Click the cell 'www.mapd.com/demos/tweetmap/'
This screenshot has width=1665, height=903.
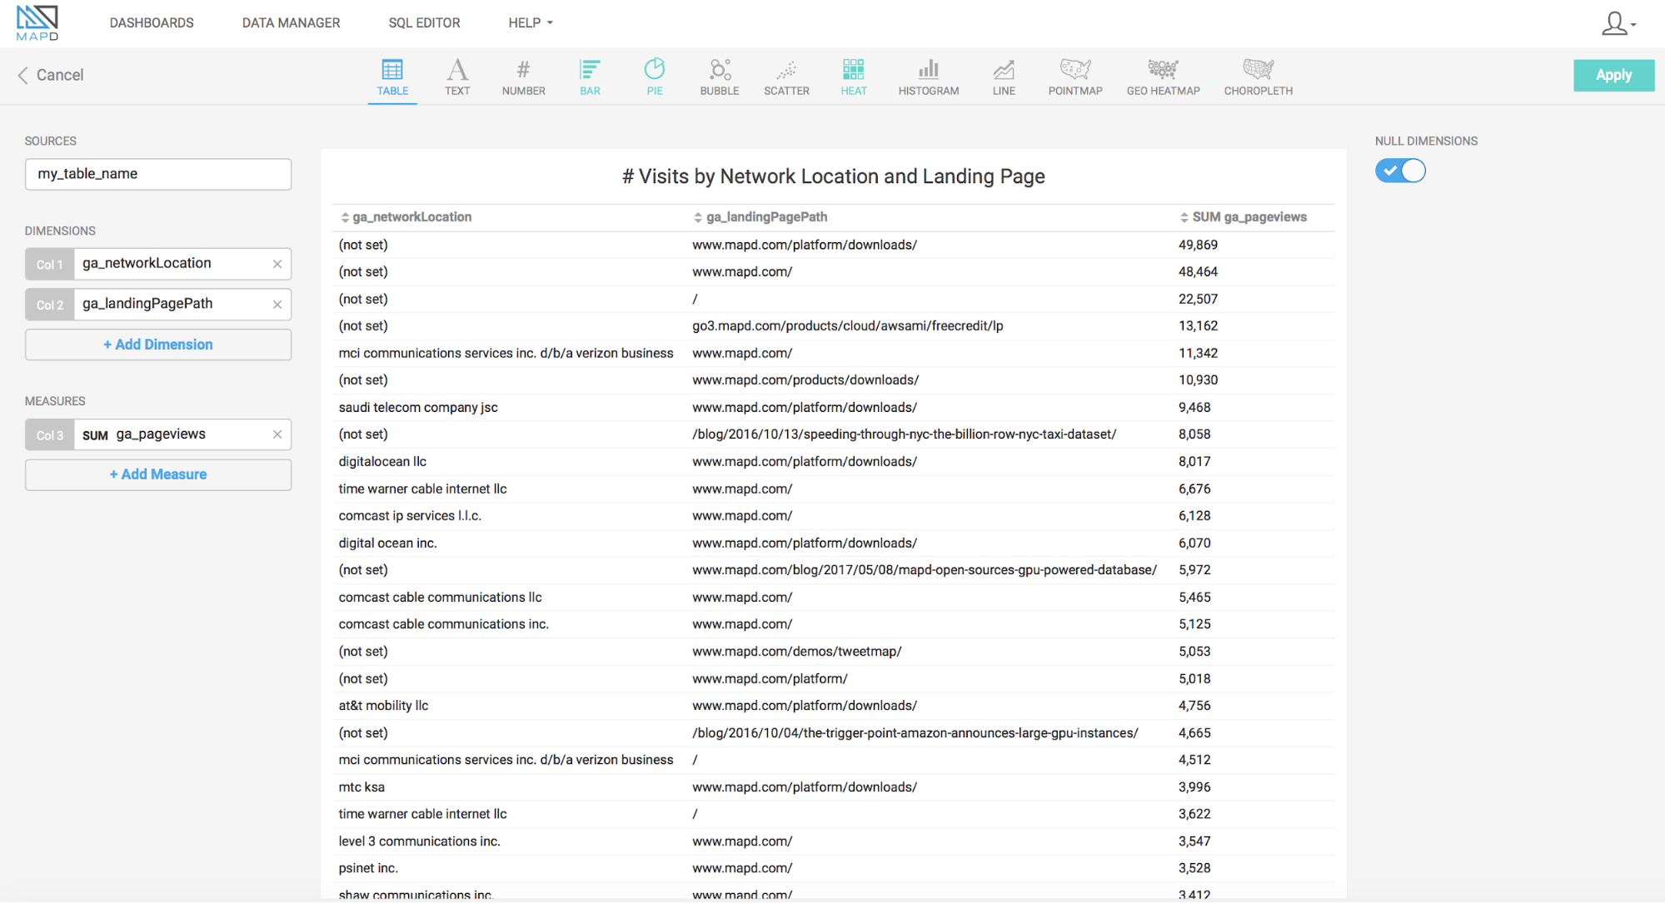796,651
